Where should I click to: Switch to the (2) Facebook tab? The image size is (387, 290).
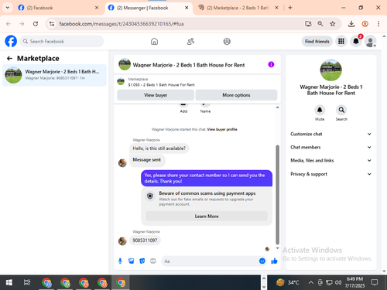pyautogui.click(x=58, y=8)
